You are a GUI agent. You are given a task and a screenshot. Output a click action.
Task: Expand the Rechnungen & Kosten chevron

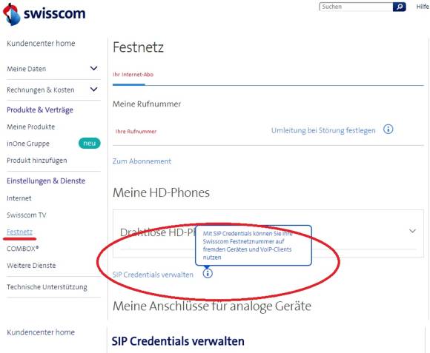(x=94, y=90)
